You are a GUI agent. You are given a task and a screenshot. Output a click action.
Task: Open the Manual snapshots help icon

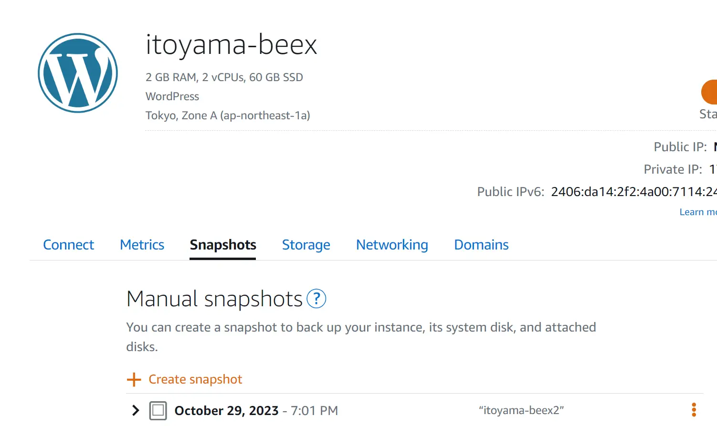coord(316,299)
